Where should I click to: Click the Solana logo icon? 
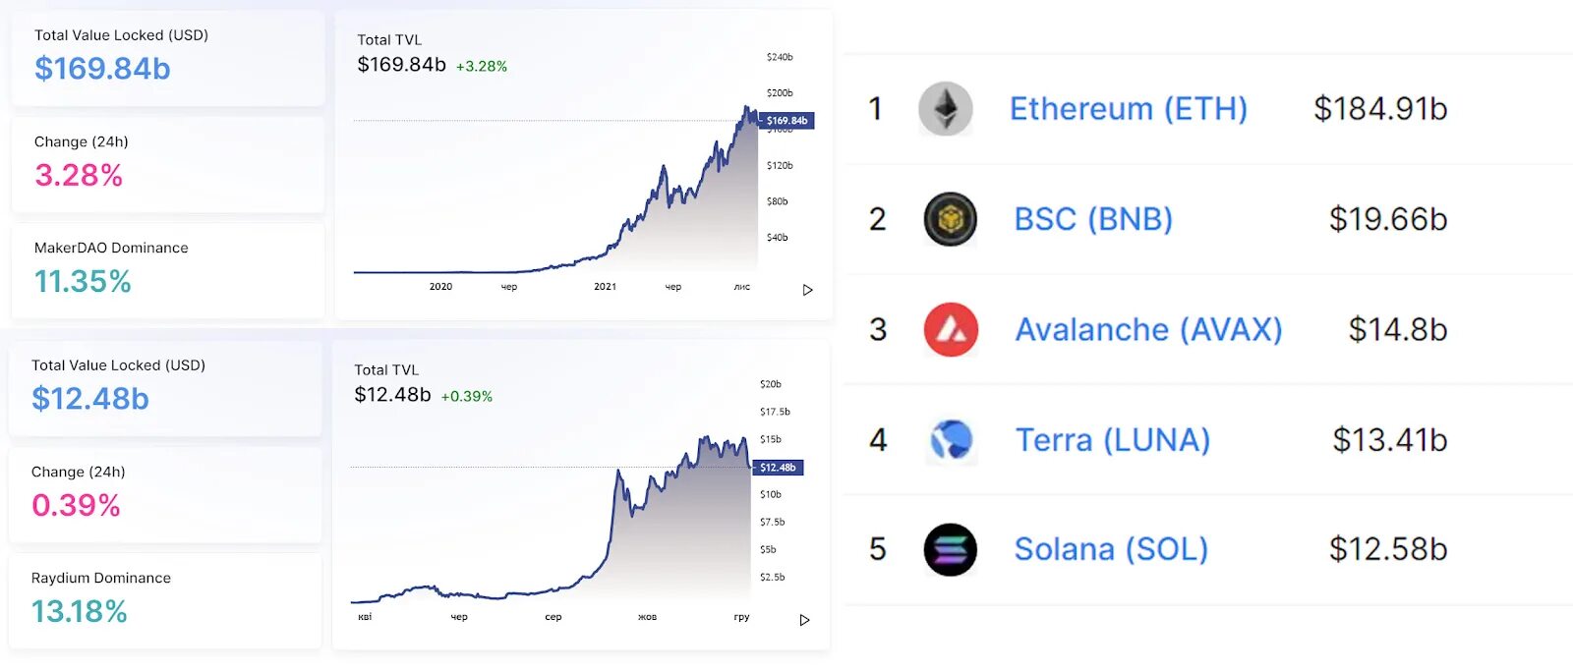click(x=950, y=549)
